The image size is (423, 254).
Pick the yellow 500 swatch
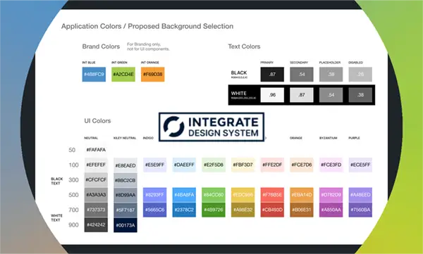point(243,195)
